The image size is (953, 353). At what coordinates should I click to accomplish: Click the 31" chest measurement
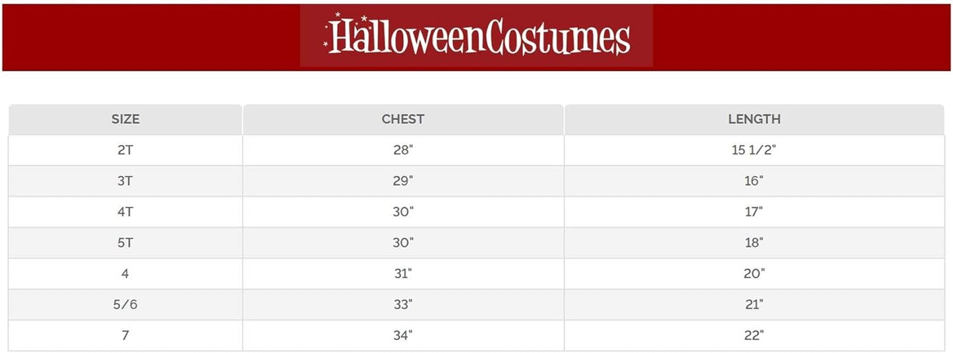(403, 274)
